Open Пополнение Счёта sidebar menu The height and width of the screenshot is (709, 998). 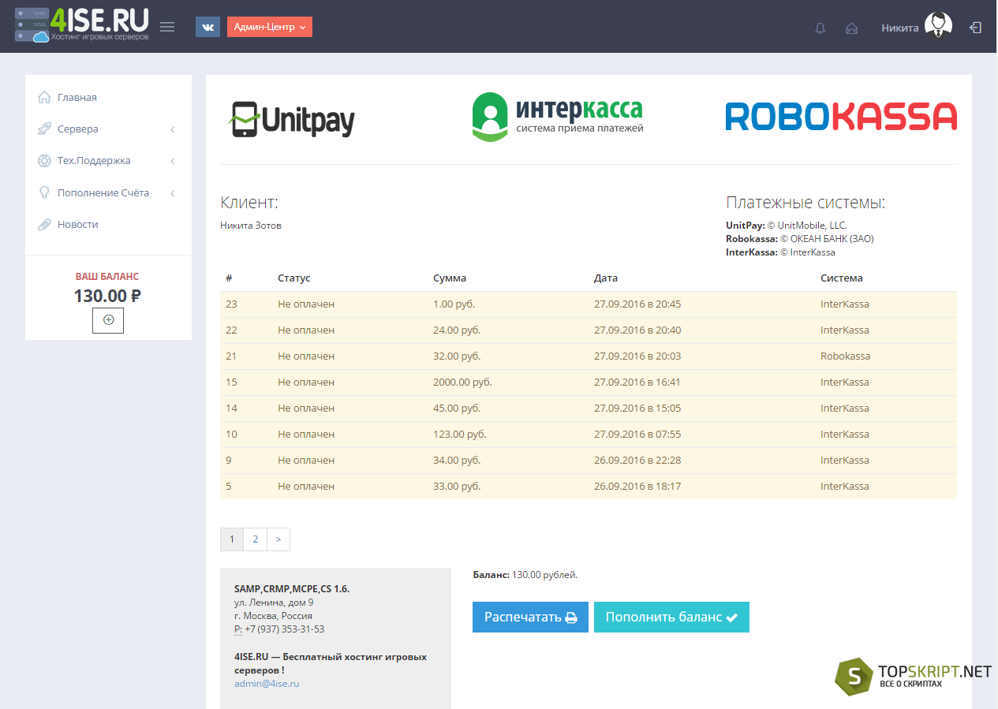pos(103,193)
